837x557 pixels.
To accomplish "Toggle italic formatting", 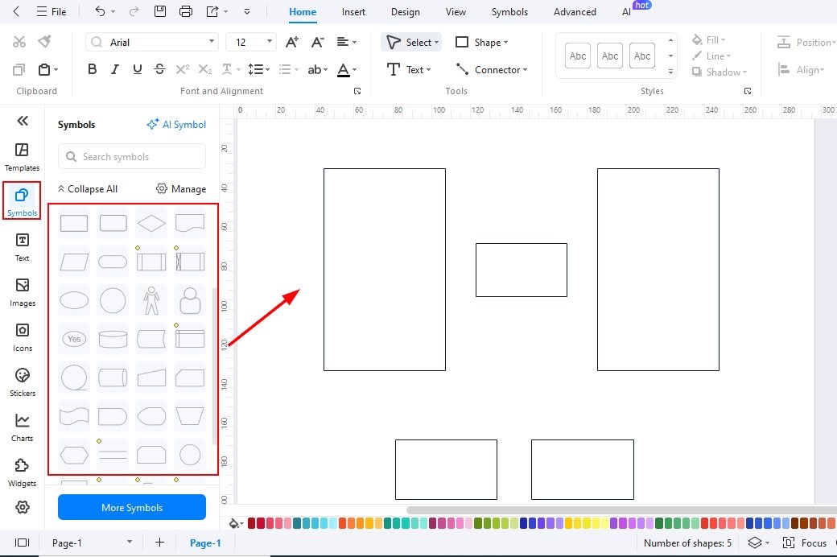I will (114, 69).
